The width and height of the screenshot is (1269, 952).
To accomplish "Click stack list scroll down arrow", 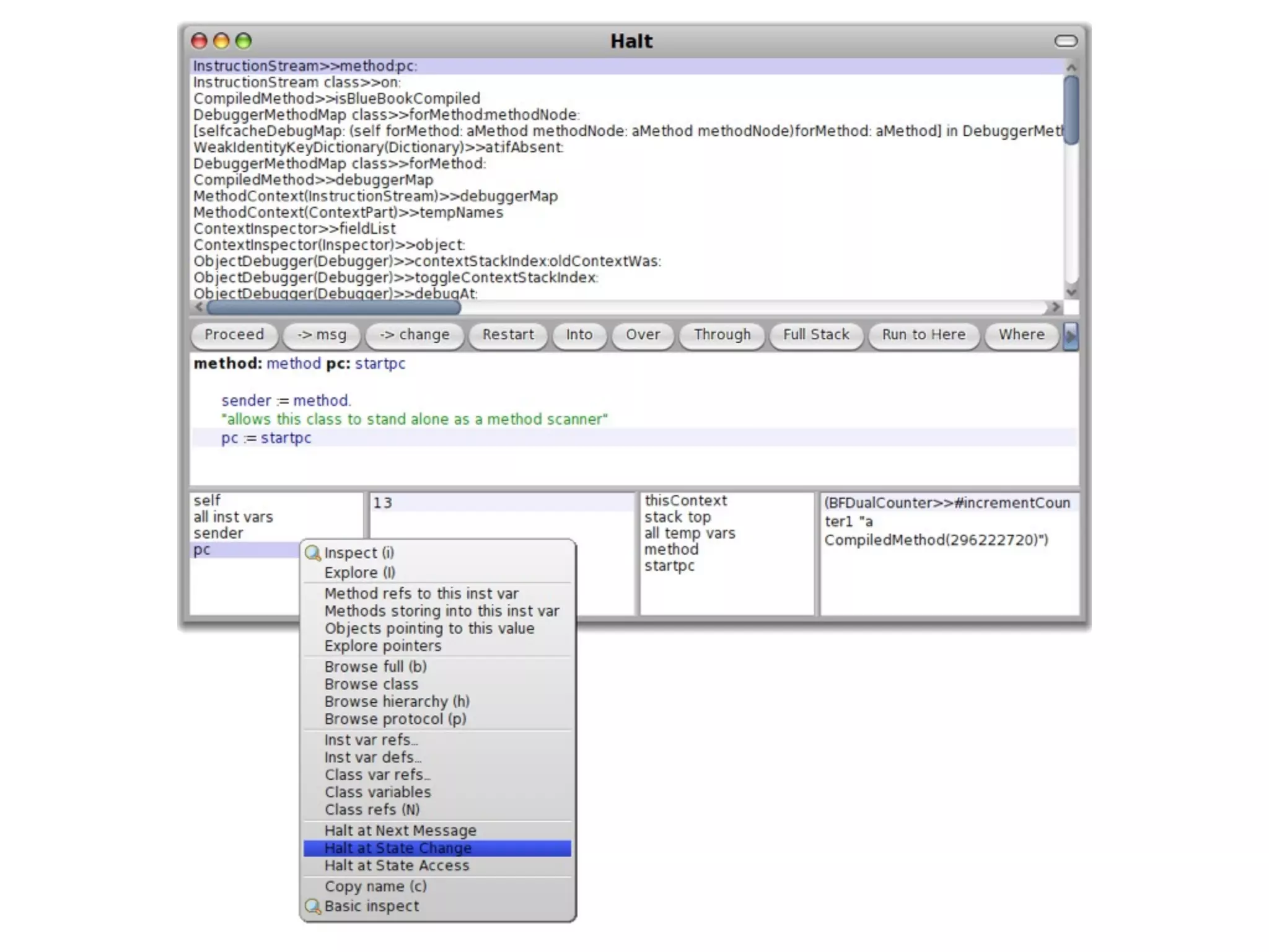I will pyautogui.click(x=1071, y=291).
